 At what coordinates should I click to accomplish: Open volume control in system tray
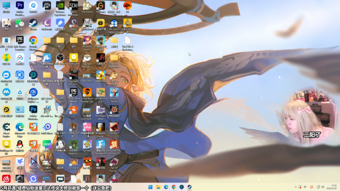point(323,187)
